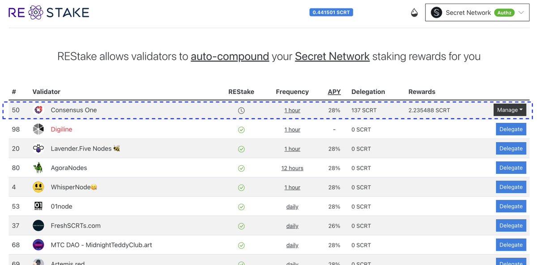Delegate to MTC DAO - MidnightTeddyClub.art
Screen dimensions: 537x265
[511, 244]
